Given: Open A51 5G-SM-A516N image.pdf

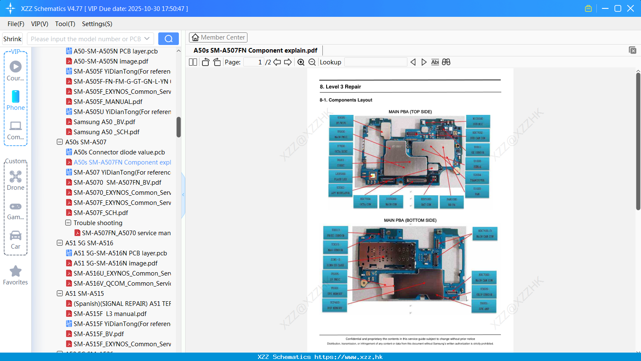Looking at the screenshot, I should [x=116, y=263].
